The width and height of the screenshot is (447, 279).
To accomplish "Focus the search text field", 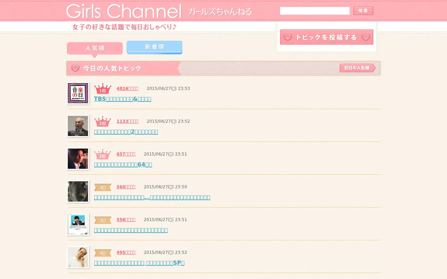I will [x=315, y=11].
